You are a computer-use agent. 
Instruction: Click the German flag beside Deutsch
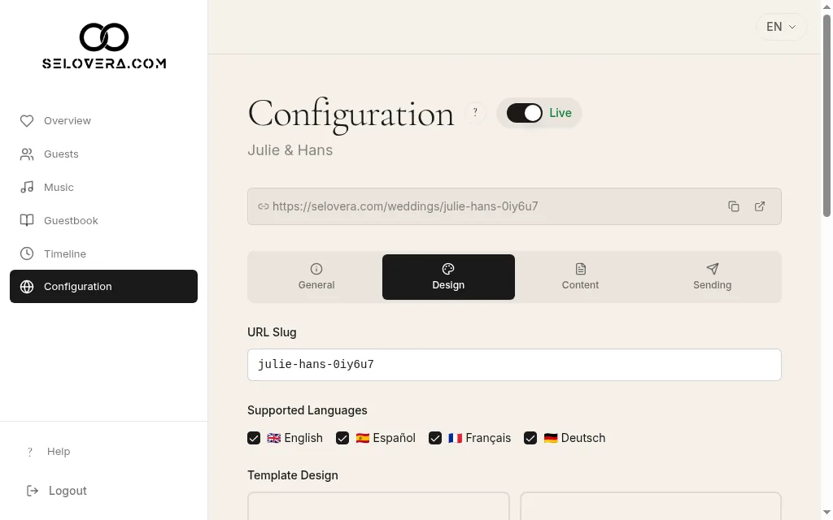tap(551, 438)
